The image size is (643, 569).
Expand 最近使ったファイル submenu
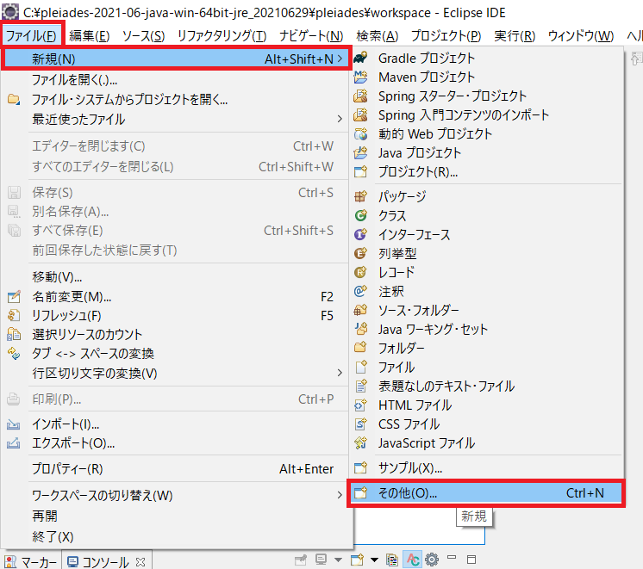pos(340,119)
